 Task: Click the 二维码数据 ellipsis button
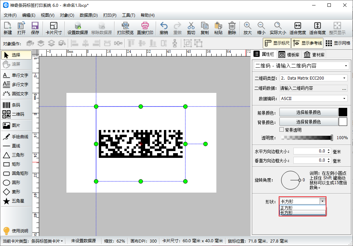(344, 88)
